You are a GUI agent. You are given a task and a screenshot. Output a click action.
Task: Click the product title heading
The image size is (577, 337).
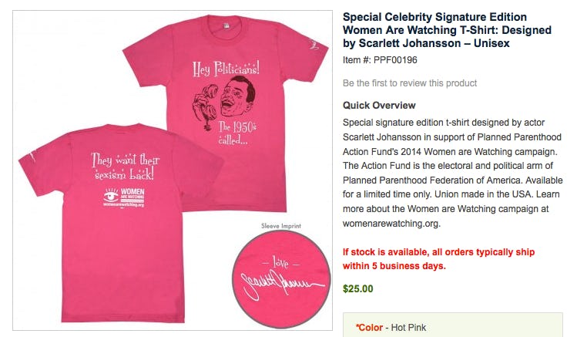pyautogui.click(x=447, y=30)
